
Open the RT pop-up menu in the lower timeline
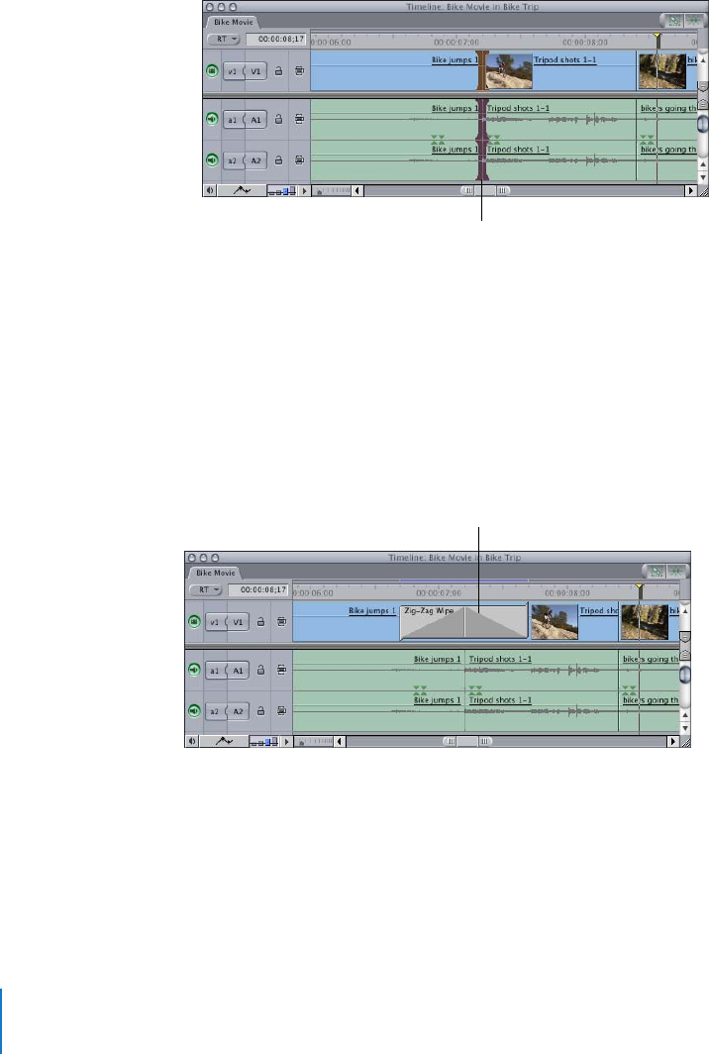pyautogui.click(x=205, y=589)
